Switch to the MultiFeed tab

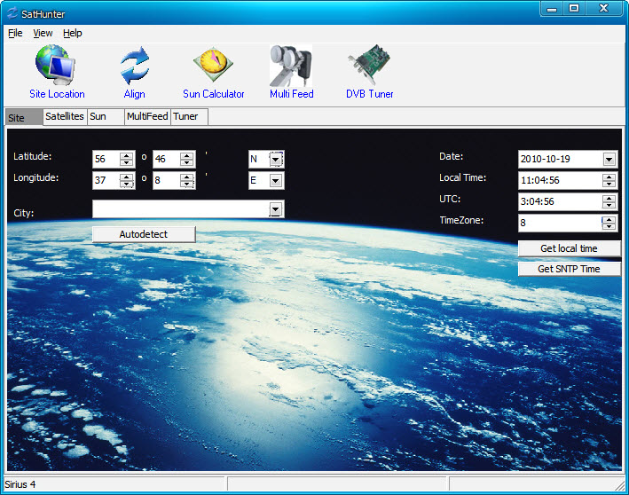(146, 117)
